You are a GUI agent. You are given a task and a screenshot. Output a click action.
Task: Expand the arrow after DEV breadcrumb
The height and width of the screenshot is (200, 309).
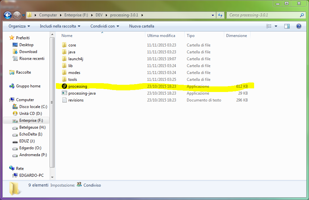pos(106,15)
